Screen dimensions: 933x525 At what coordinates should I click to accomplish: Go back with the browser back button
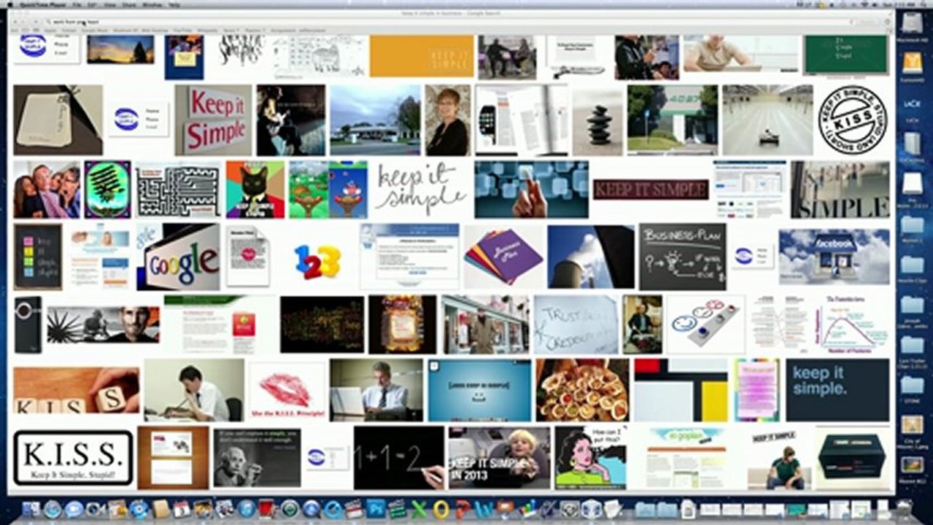(x=15, y=22)
